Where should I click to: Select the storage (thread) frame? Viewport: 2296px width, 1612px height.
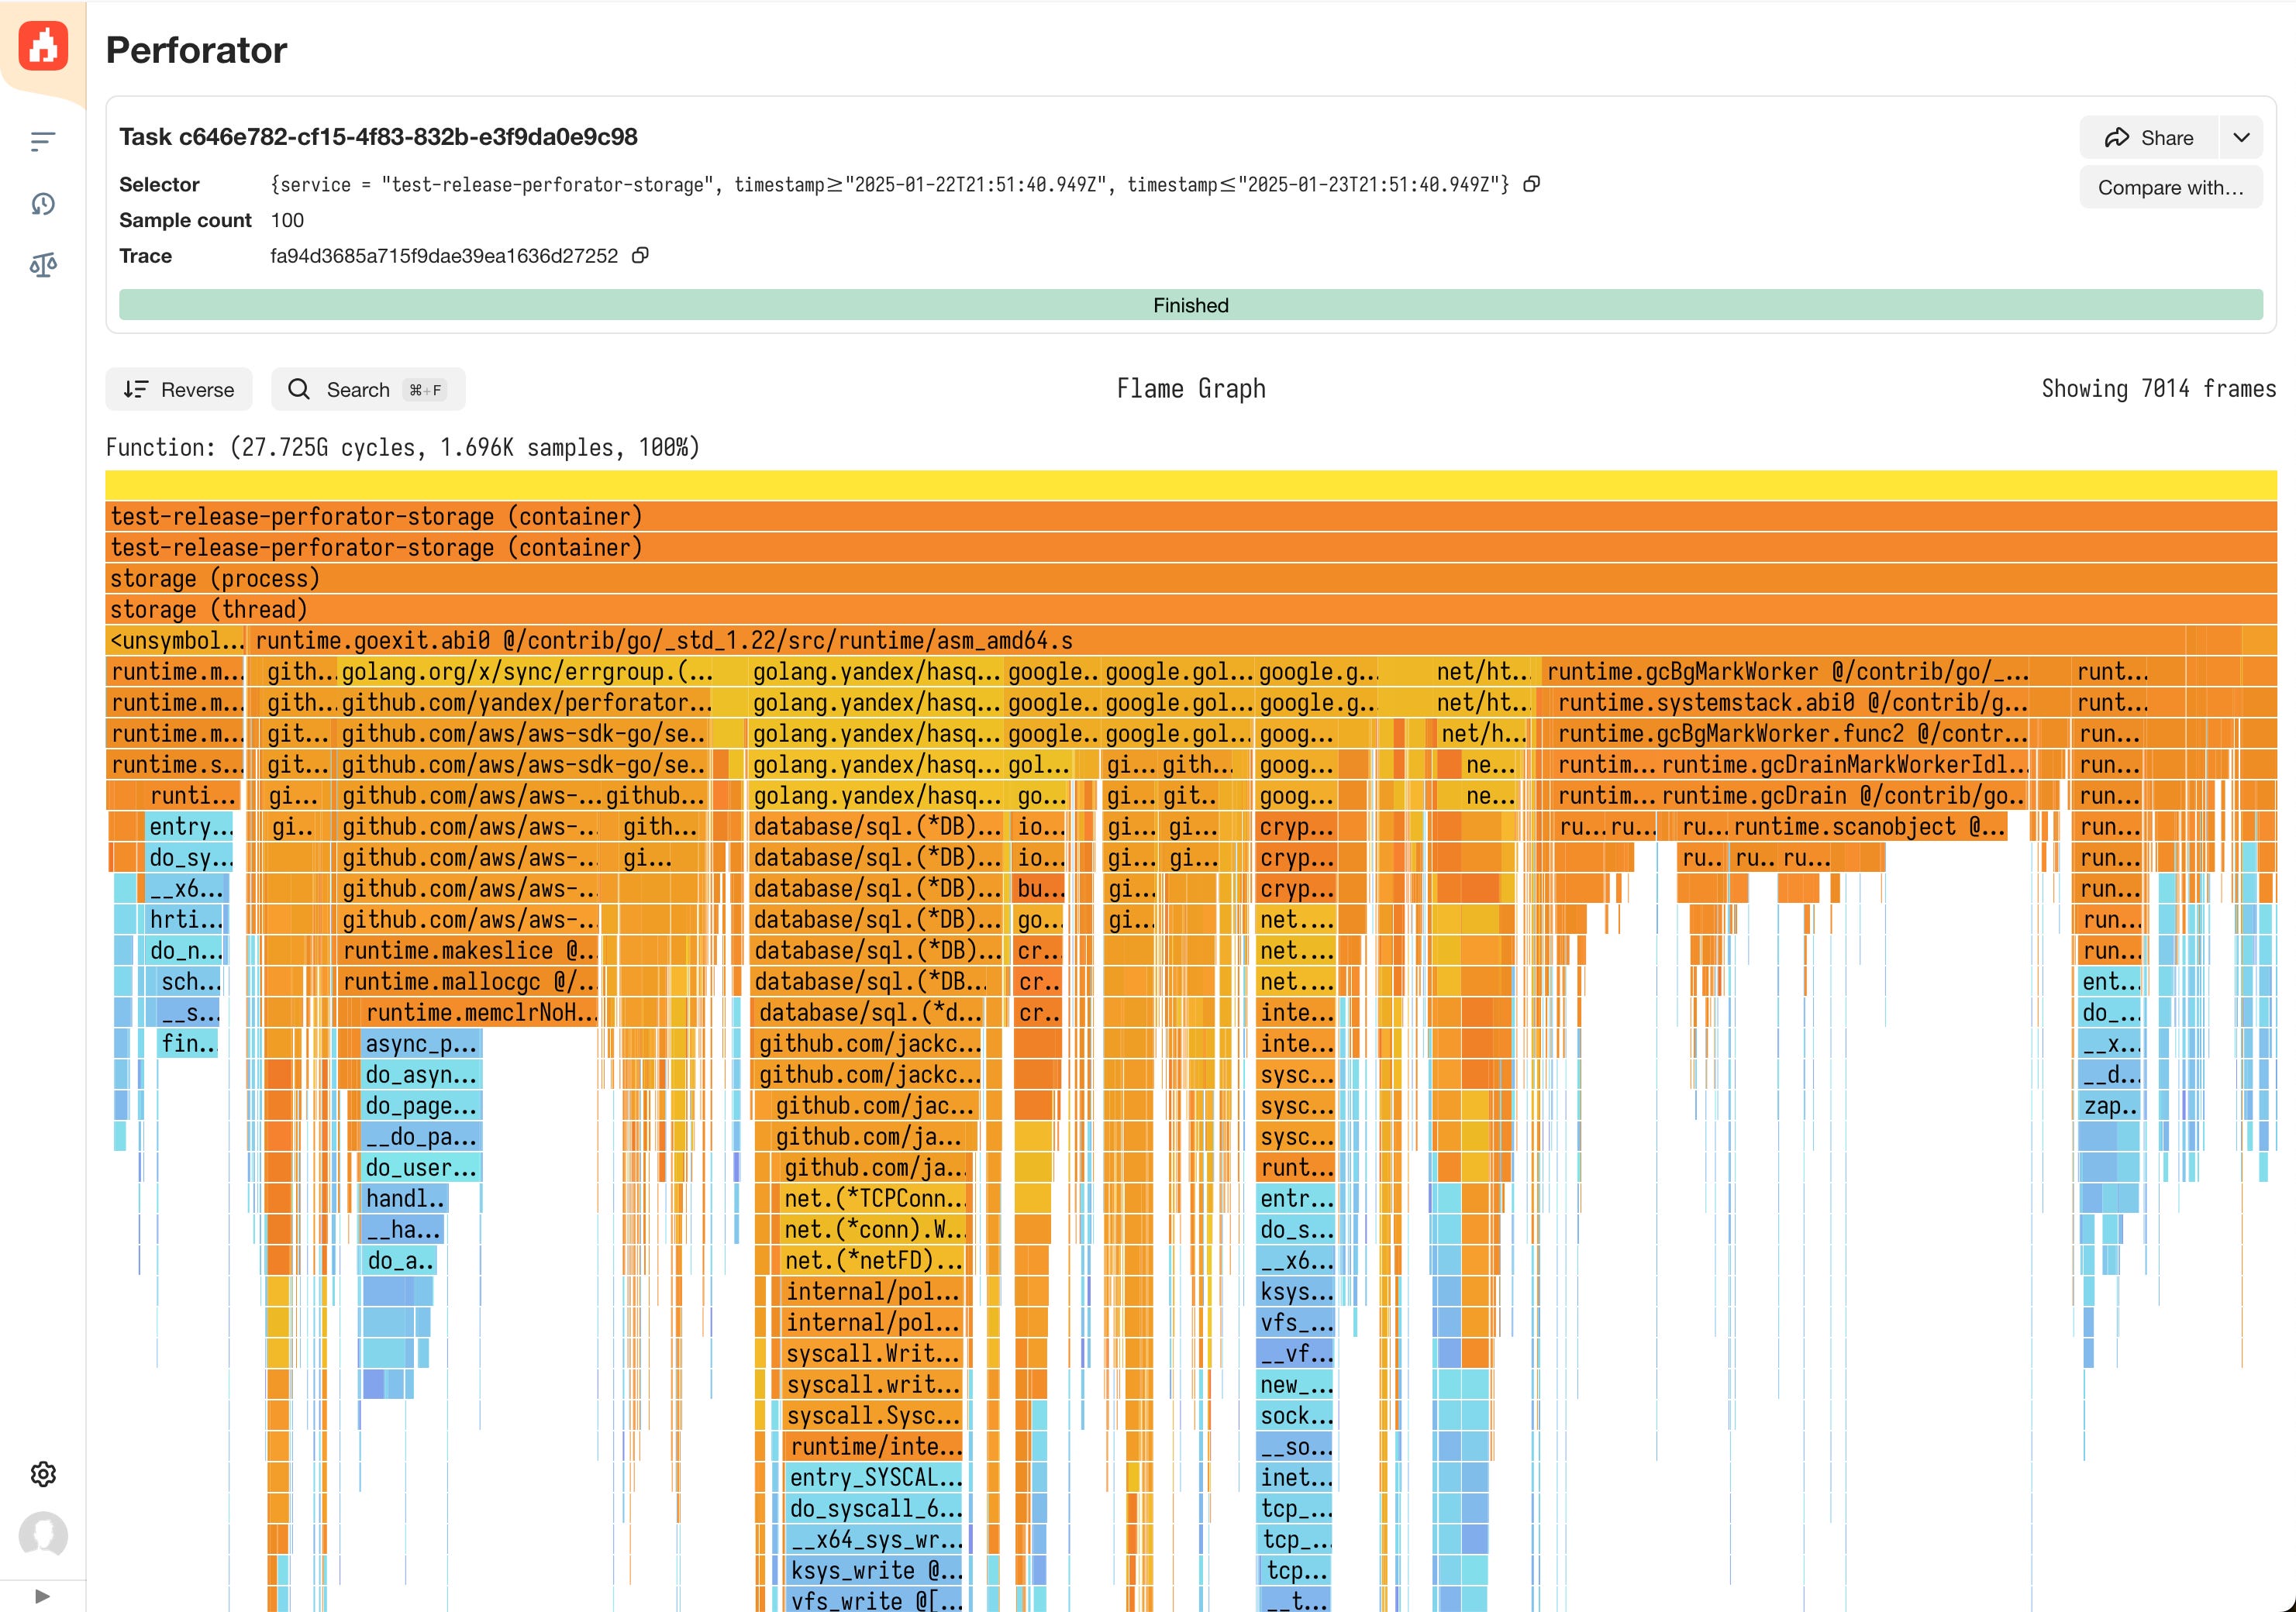1190,609
